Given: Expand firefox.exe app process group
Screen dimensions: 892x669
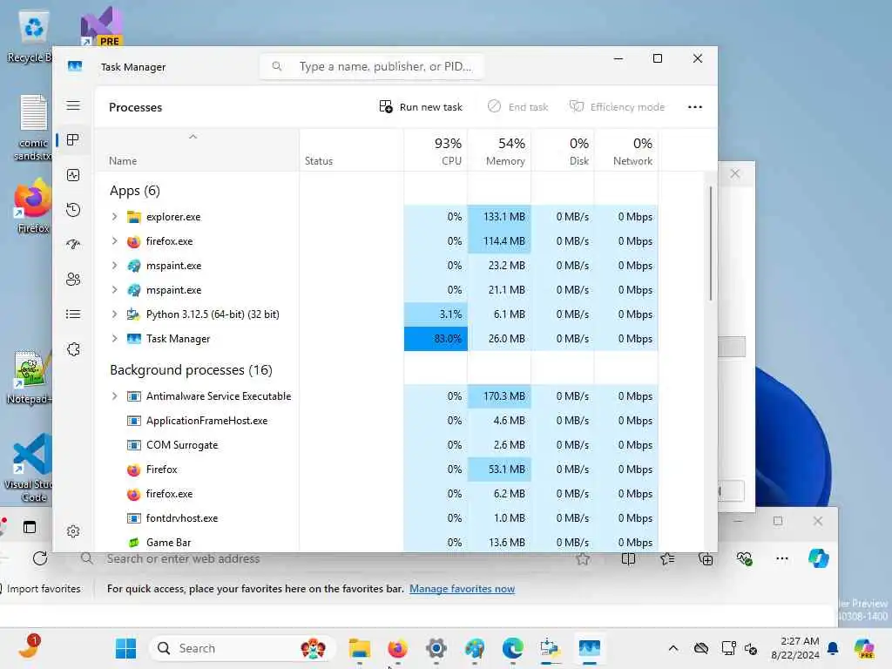Looking at the screenshot, I should 114,241.
